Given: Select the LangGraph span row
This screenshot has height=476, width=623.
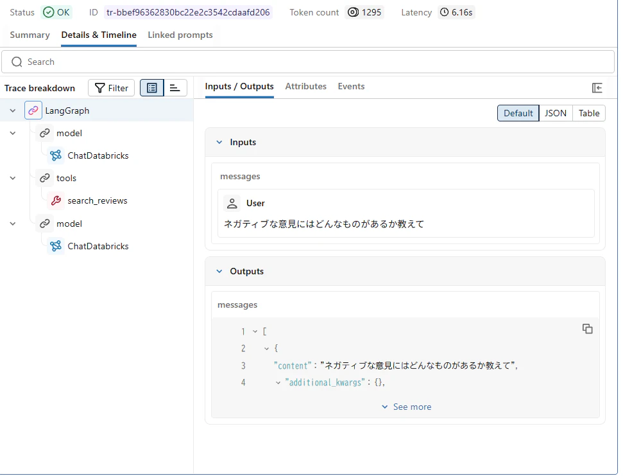Looking at the screenshot, I should point(96,110).
